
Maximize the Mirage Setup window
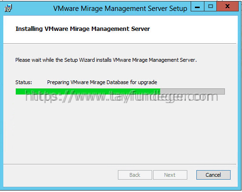click(x=211, y=7)
